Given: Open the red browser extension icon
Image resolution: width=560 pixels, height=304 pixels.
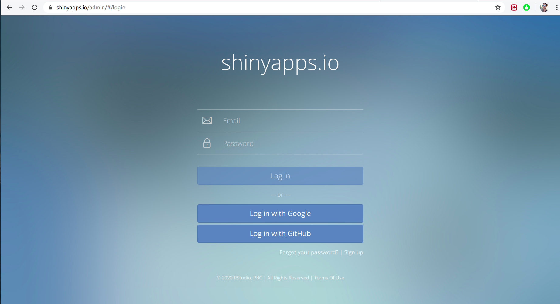Looking at the screenshot, I should pos(514,7).
